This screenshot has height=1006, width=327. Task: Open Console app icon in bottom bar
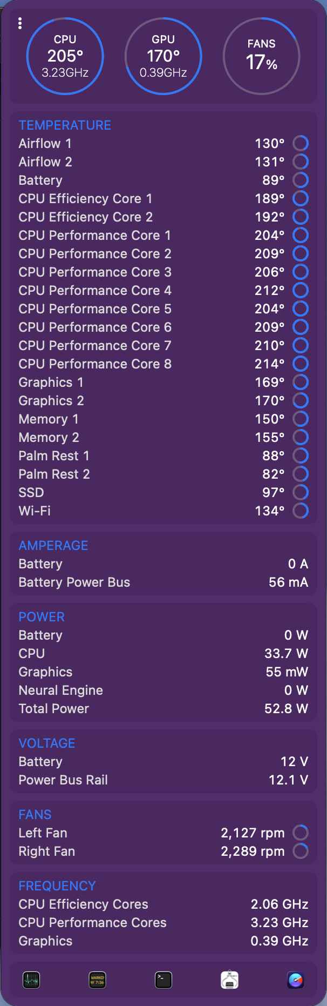98,980
